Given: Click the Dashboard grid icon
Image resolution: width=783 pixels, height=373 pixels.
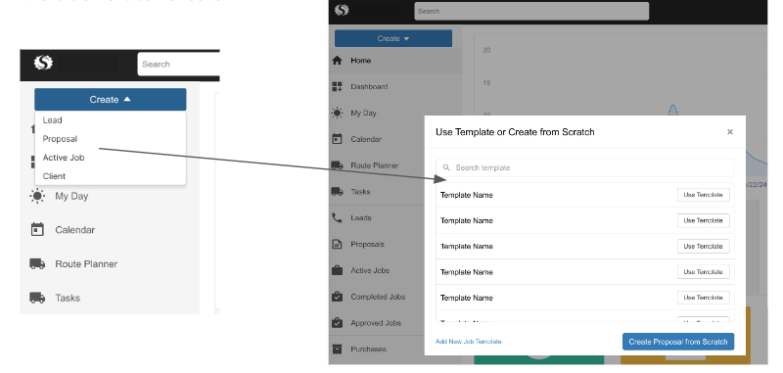Looking at the screenshot, I should tap(338, 86).
